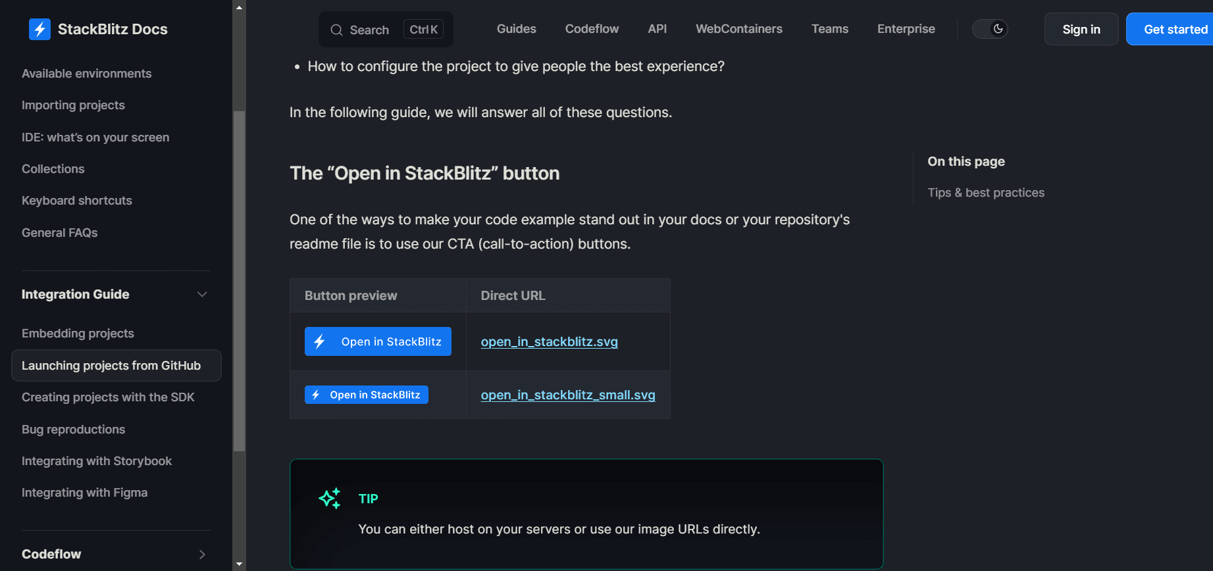Open the open_in_stackblitz_small.svg link
The width and height of the screenshot is (1213, 571).
(568, 395)
